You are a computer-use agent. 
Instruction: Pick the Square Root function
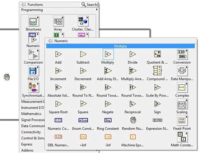click(x=58, y=104)
